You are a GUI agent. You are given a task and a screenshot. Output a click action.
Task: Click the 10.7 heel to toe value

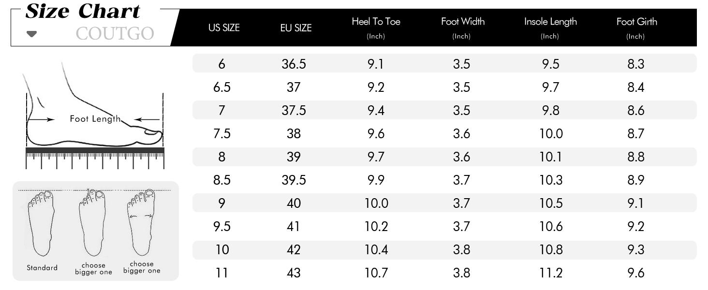pos(376,273)
